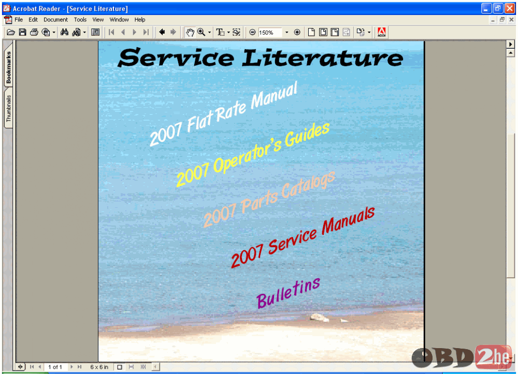This screenshot has height=374, width=518.
Task: Open the zoom percentage dropdown arrow
Action: click(x=286, y=33)
